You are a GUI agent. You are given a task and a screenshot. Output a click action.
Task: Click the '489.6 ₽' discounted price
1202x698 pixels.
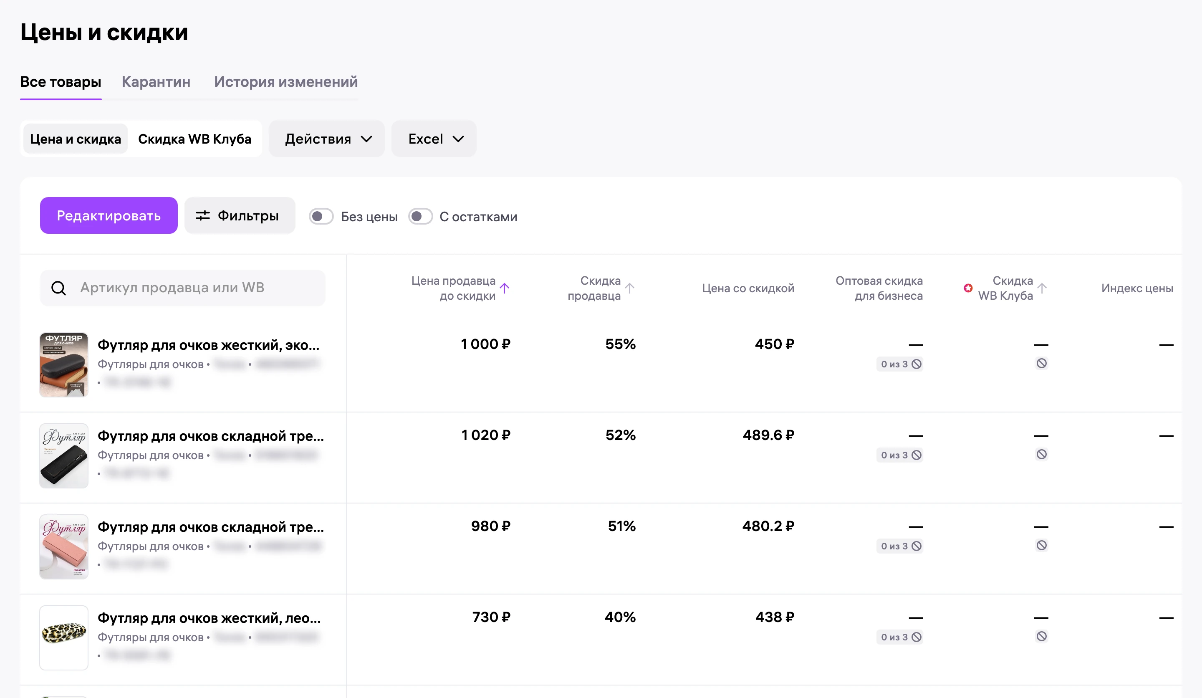tap(768, 435)
